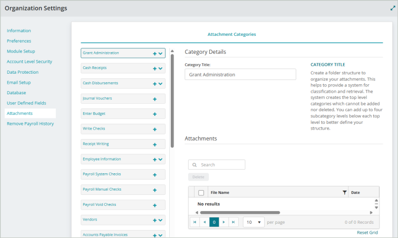Open the Data Protection section
The width and height of the screenshot is (398, 238).
tap(23, 72)
